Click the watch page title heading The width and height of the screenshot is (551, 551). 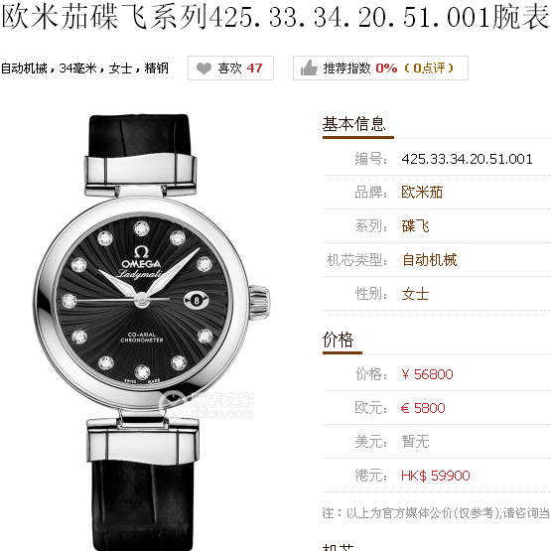pos(276,17)
